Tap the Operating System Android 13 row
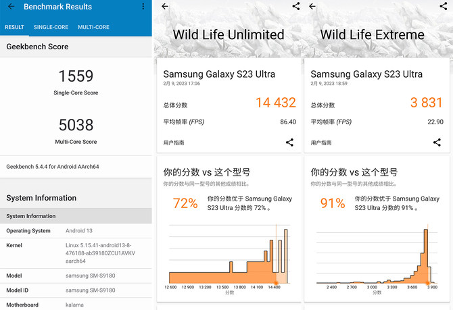 (x=76, y=230)
